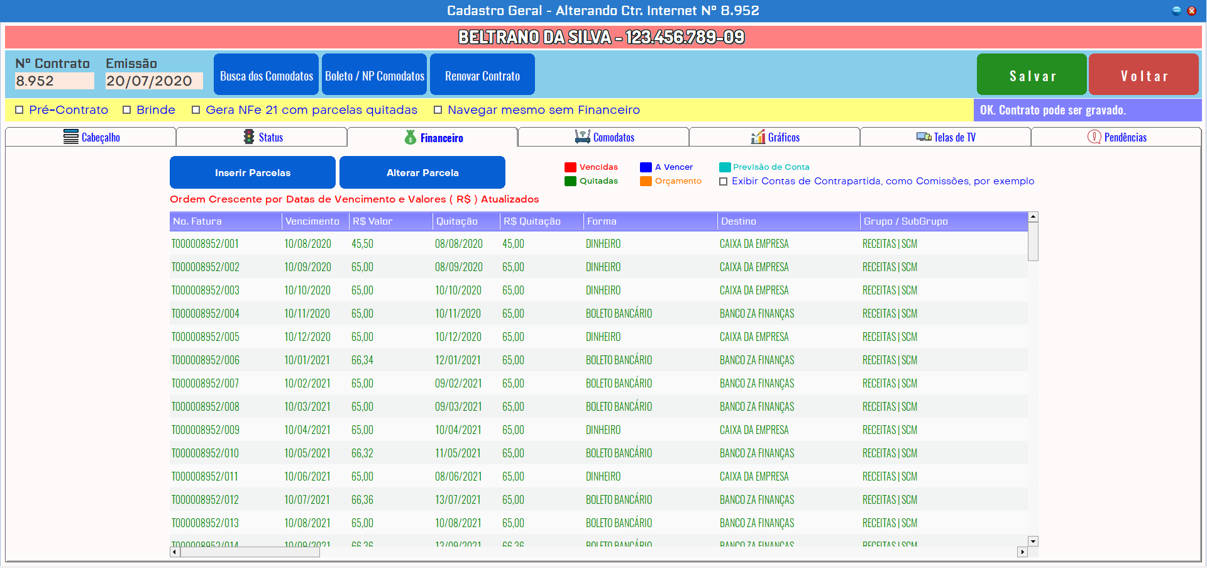
Task: Click the vertical scrollbar thumb
Action: click(x=1033, y=242)
